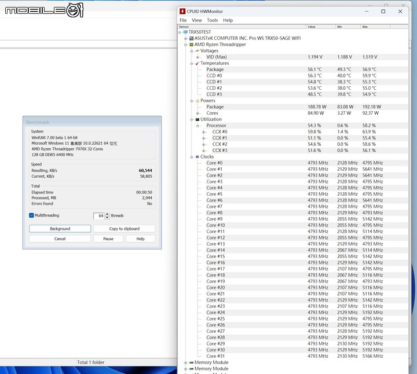417x374 pixels.
Task: Click the Powers flame icon
Action: tap(197, 101)
